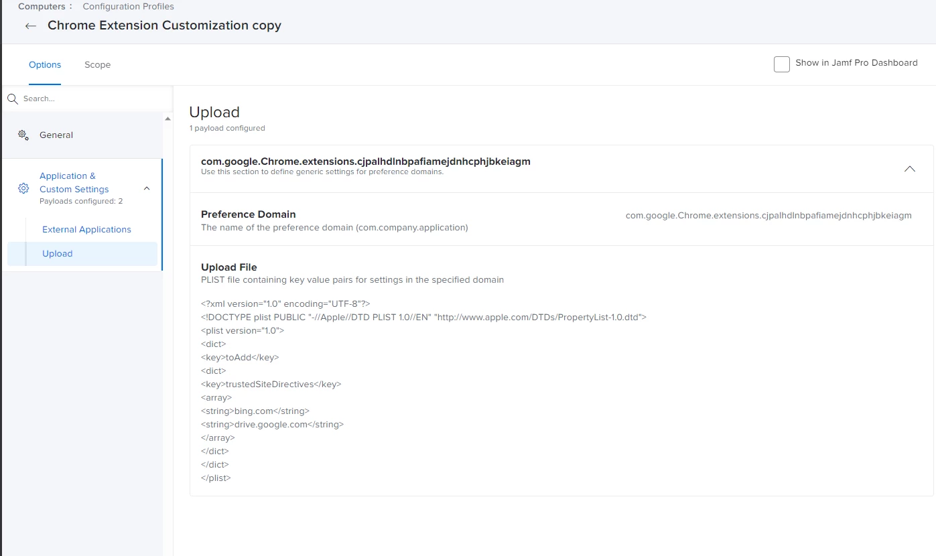Image resolution: width=936 pixels, height=556 pixels.
Task: Click the trustedSiteDirectives key line
Action: [x=271, y=384]
